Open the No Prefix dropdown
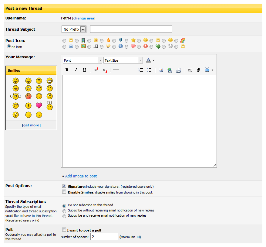266x247 pixels. click(74, 29)
